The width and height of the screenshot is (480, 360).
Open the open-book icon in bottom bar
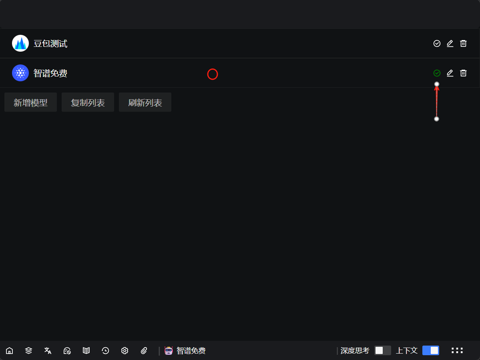86,351
